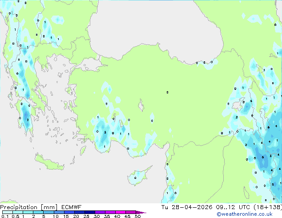Select the 45–50 mm legend swatch
The height and width of the screenshot is (218, 282).
pyautogui.click(x=131, y=212)
